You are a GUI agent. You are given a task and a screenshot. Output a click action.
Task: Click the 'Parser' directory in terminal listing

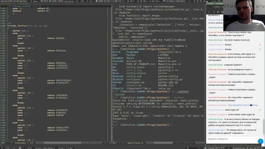(x=117, y=82)
